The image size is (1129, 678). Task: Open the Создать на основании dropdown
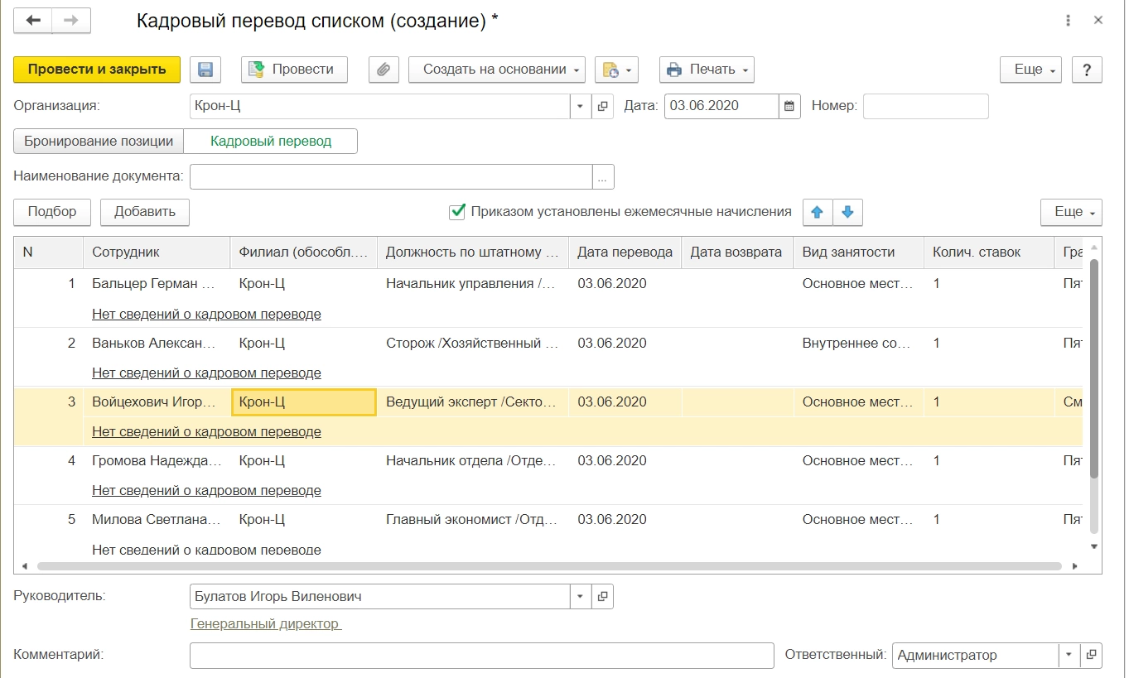tap(496, 70)
